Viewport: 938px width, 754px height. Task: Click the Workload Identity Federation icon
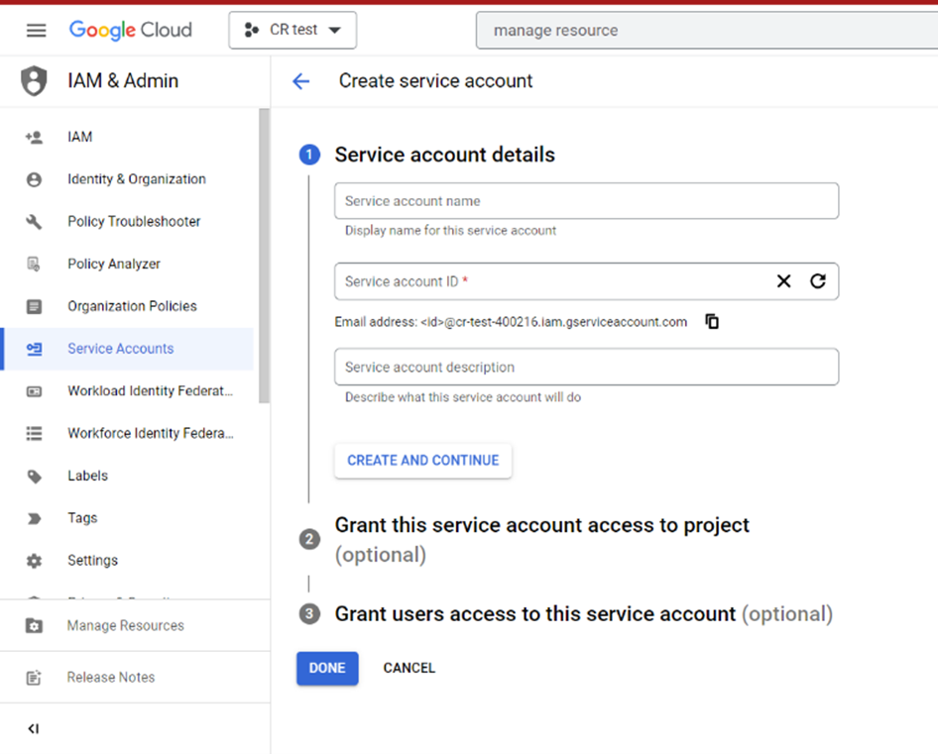34,391
